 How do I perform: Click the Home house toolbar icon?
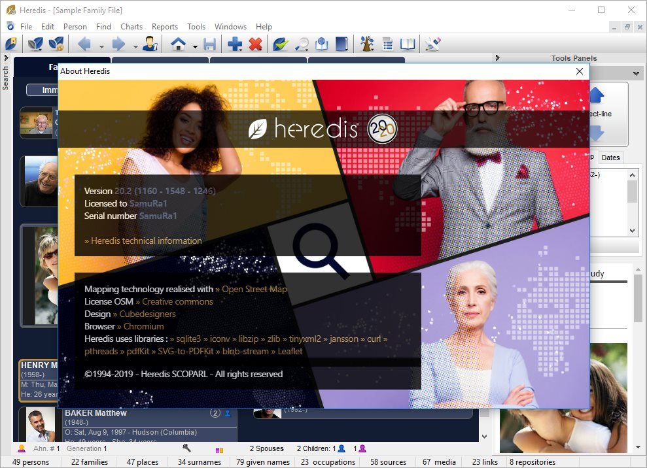(x=179, y=44)
